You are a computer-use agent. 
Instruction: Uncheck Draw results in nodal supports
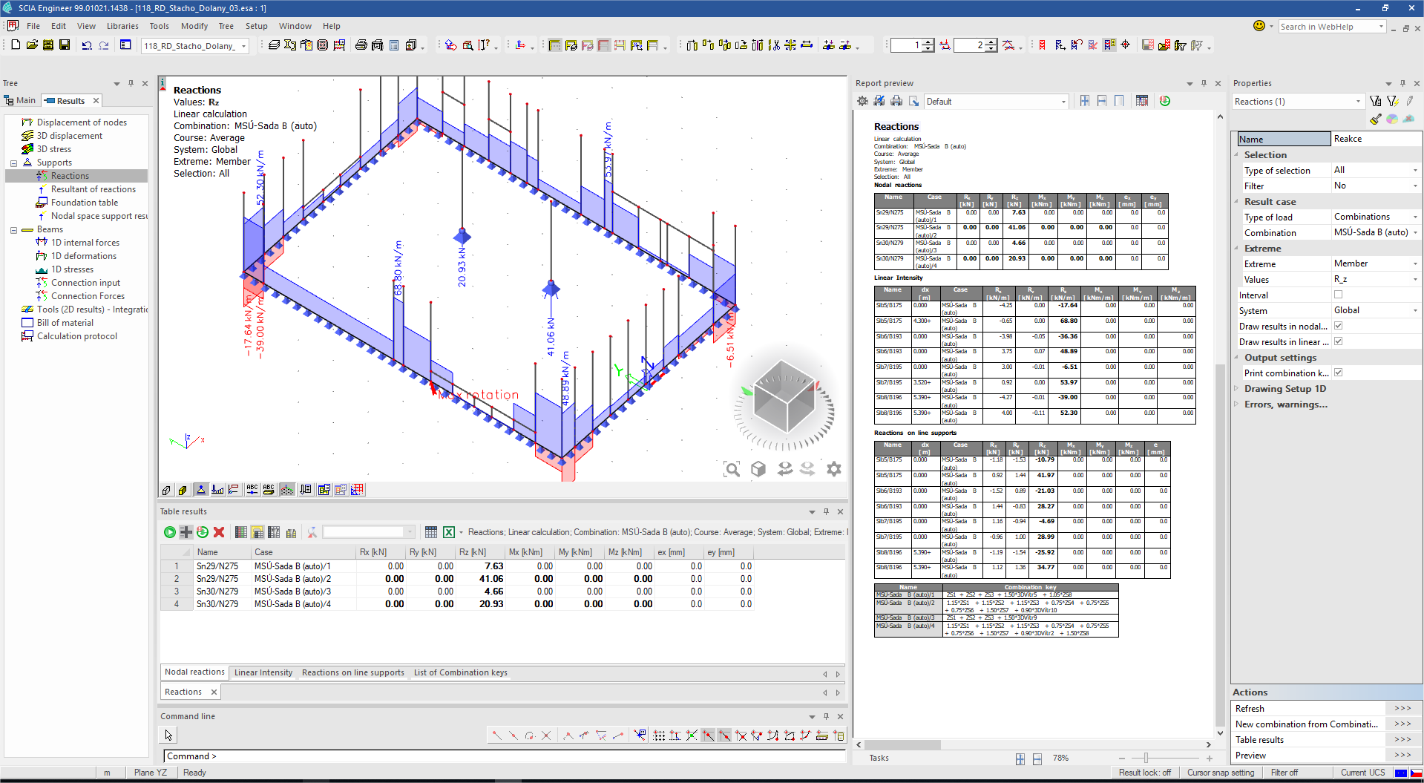tap(1338, 326)
